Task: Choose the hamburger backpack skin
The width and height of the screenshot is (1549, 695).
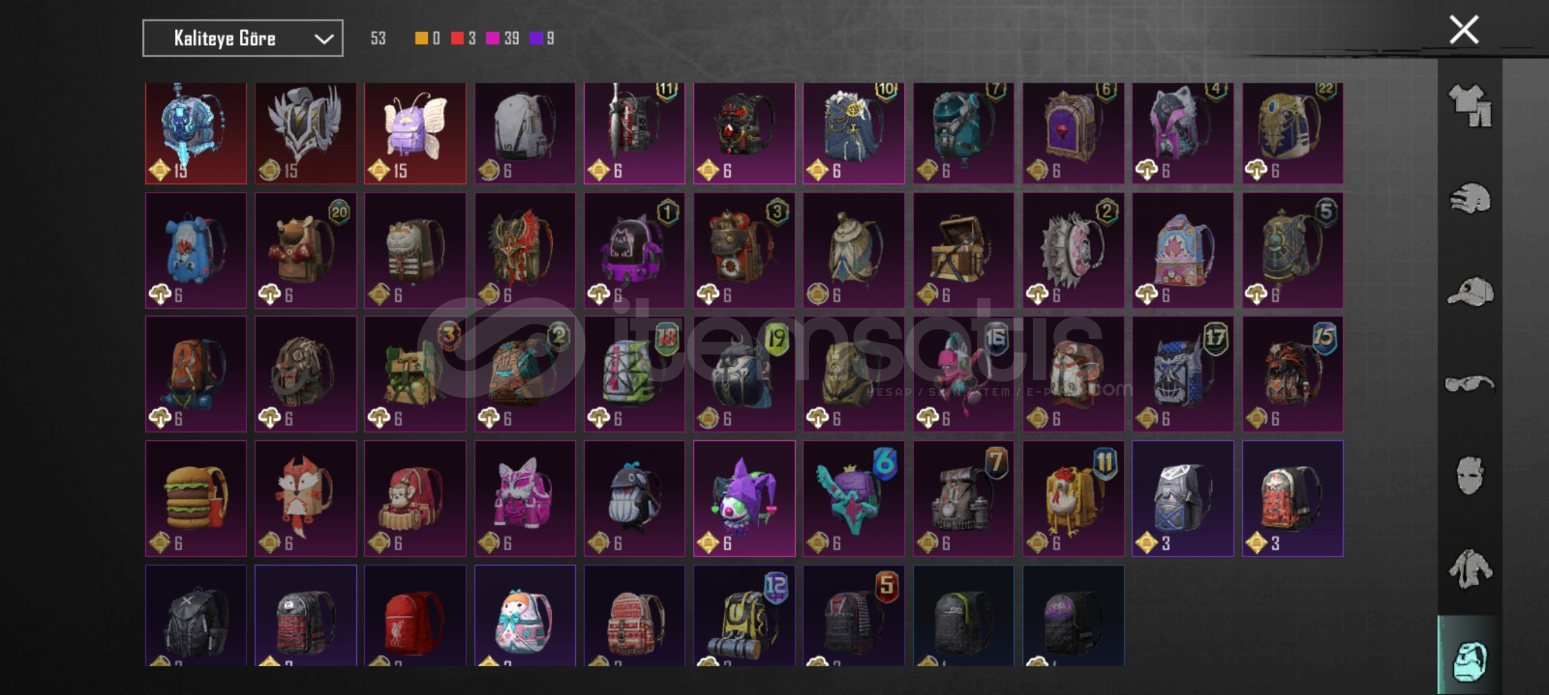Action: click(x=196, y=498)
